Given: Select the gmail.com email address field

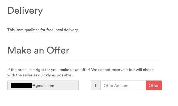Looking at the screenshot, I should click(x=64, y=86).
